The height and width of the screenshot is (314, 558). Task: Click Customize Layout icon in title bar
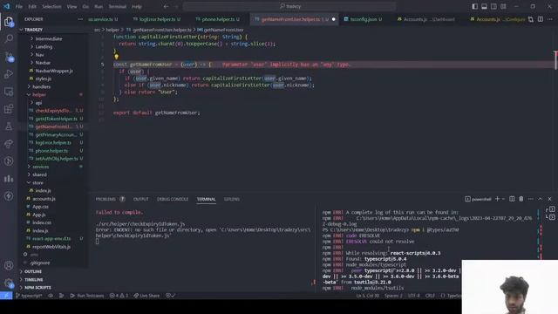tap(503, 6)
